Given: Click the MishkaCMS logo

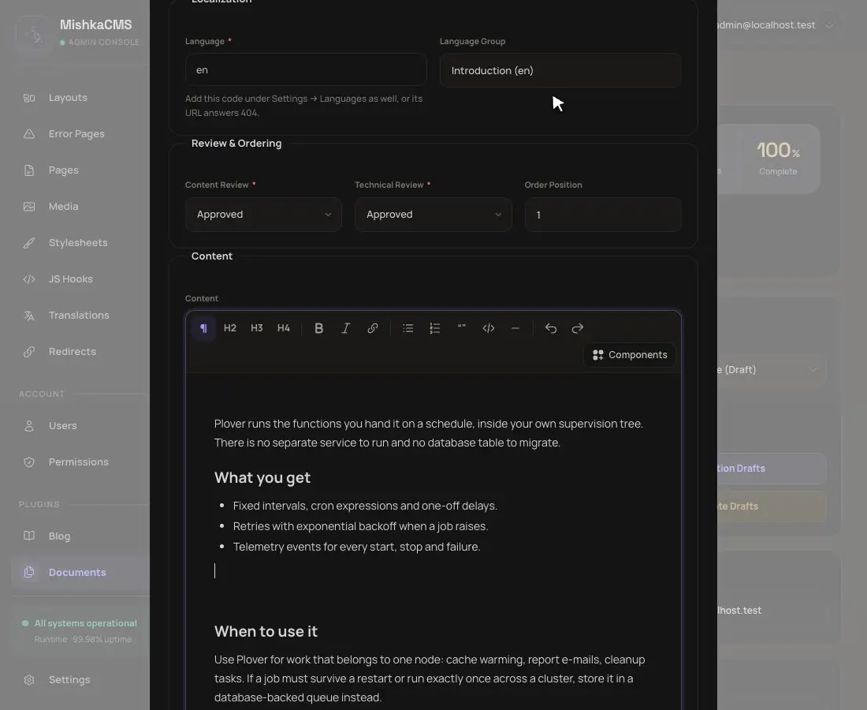Looking at the screenshot, I should pos(34,34).
